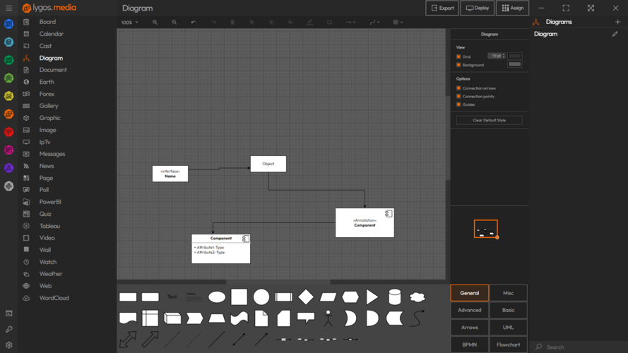Select the cylinder shape in palette

pyautogui.click(x=395, y=297)
